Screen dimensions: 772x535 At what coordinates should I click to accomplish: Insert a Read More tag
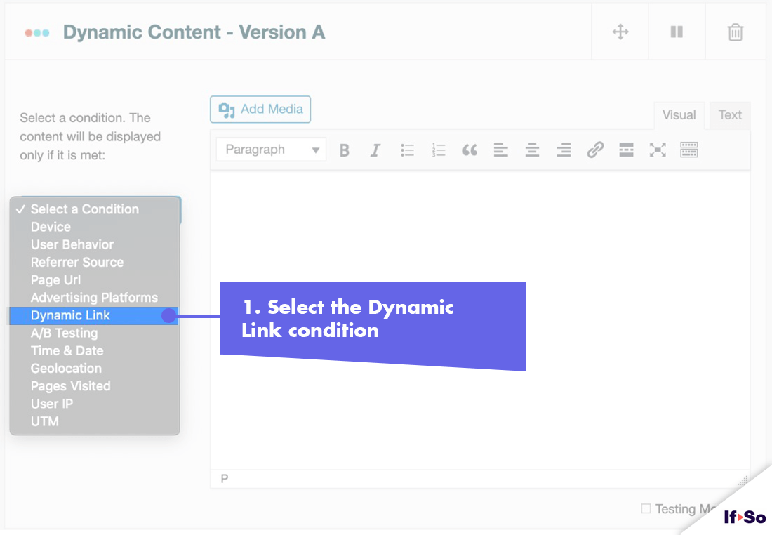click(x=625, y=150)
